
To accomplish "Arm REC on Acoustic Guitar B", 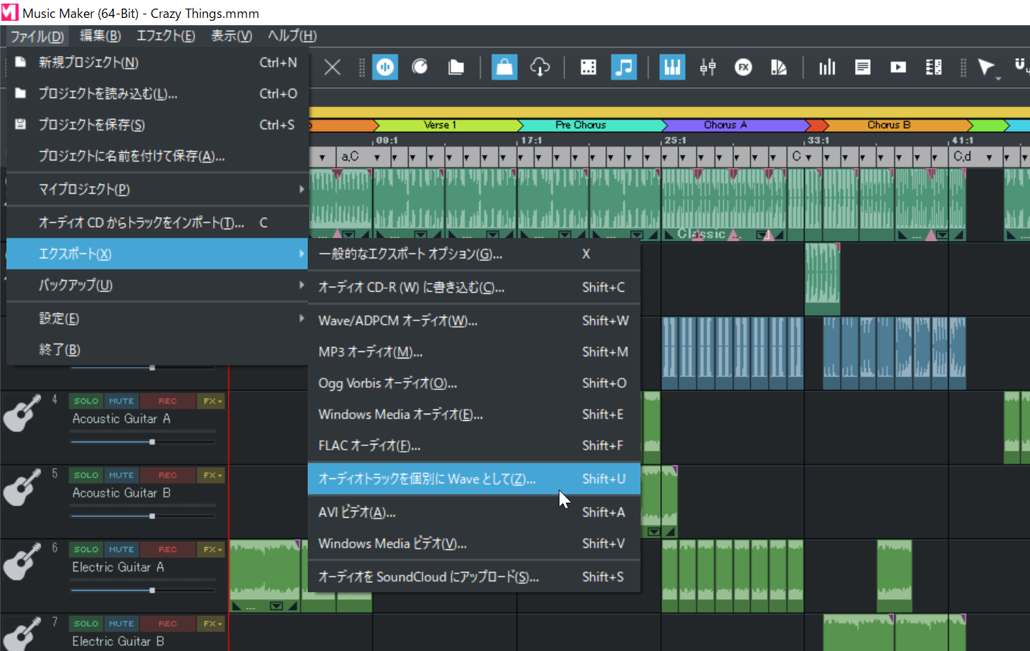I will (167, 475).
